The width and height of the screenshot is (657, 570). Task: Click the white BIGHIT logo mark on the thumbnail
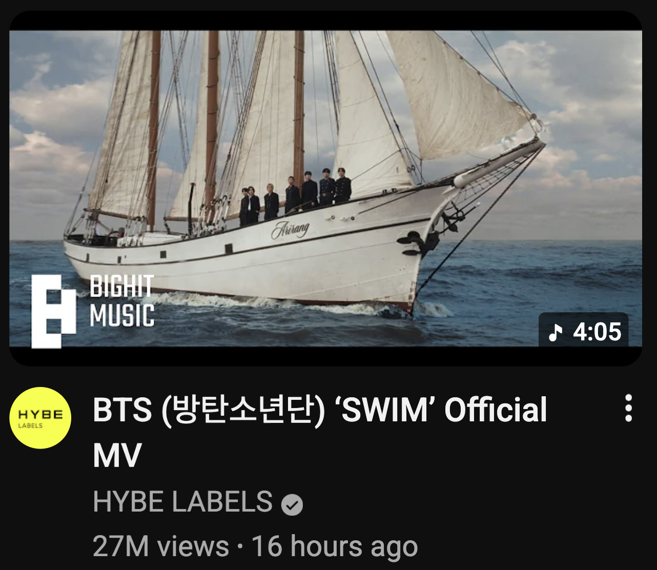click(x=54, y=312)
